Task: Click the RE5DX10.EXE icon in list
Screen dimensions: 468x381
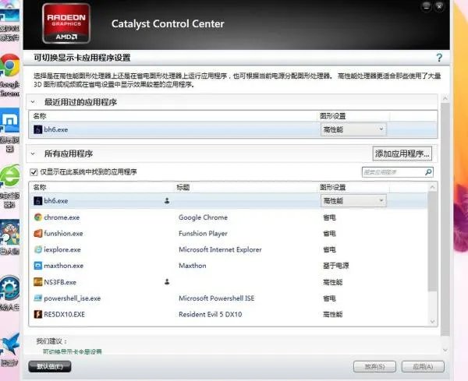Action: click(x=37, y=314)
